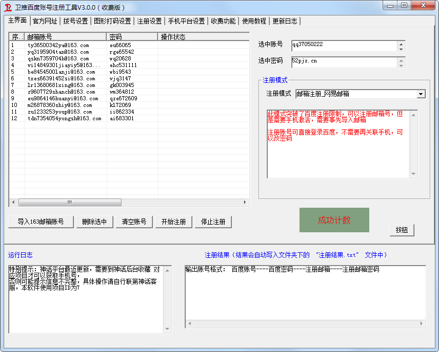Stop registration with 停止注册 button

[213, 222]
